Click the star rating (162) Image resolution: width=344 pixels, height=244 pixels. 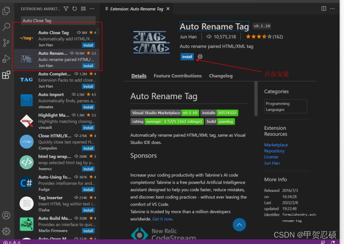pos(264,37)
